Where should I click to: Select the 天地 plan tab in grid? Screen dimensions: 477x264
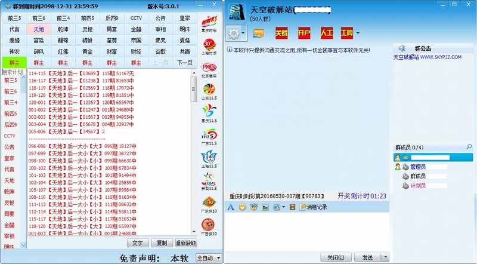(x=38, y=29)
